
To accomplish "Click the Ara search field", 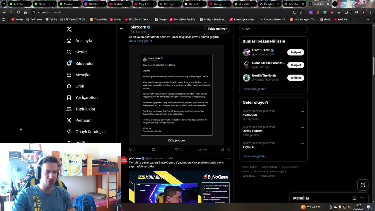I will (x=273, y=29).
